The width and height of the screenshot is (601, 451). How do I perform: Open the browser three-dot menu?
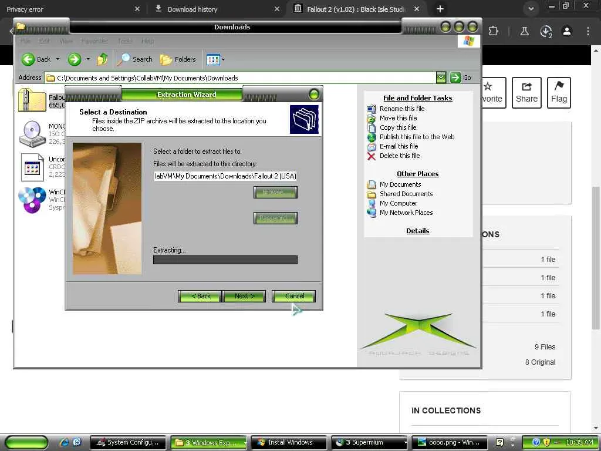coord(588,31)
